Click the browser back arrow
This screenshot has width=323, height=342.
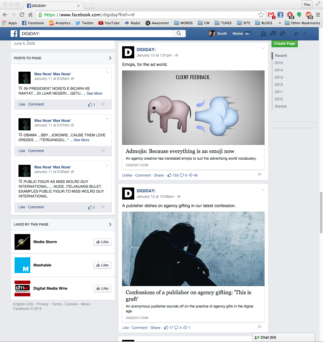(x=5, y=15)
